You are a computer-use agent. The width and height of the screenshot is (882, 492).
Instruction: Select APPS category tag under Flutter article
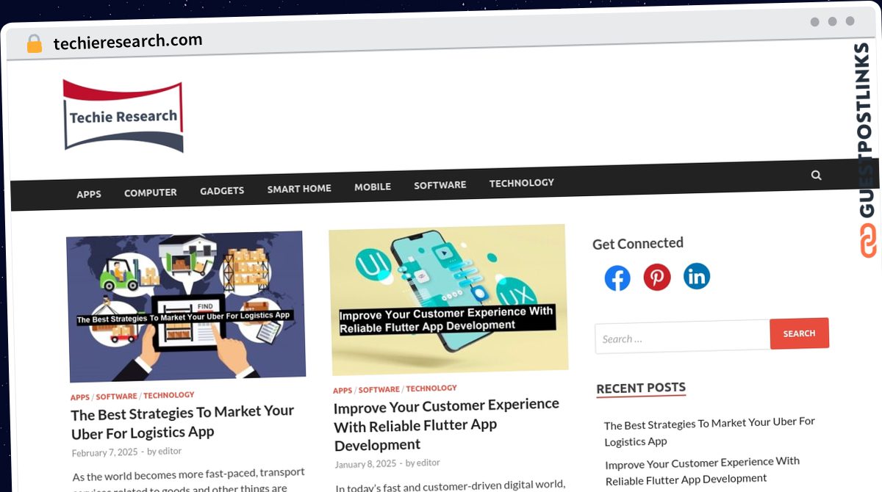pos(343,391)
